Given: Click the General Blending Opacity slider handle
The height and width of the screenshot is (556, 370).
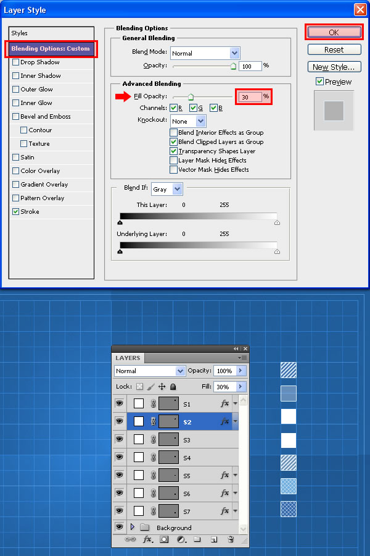Looking at the screenshot, I should pyautogui.click(x=233, y=66).
